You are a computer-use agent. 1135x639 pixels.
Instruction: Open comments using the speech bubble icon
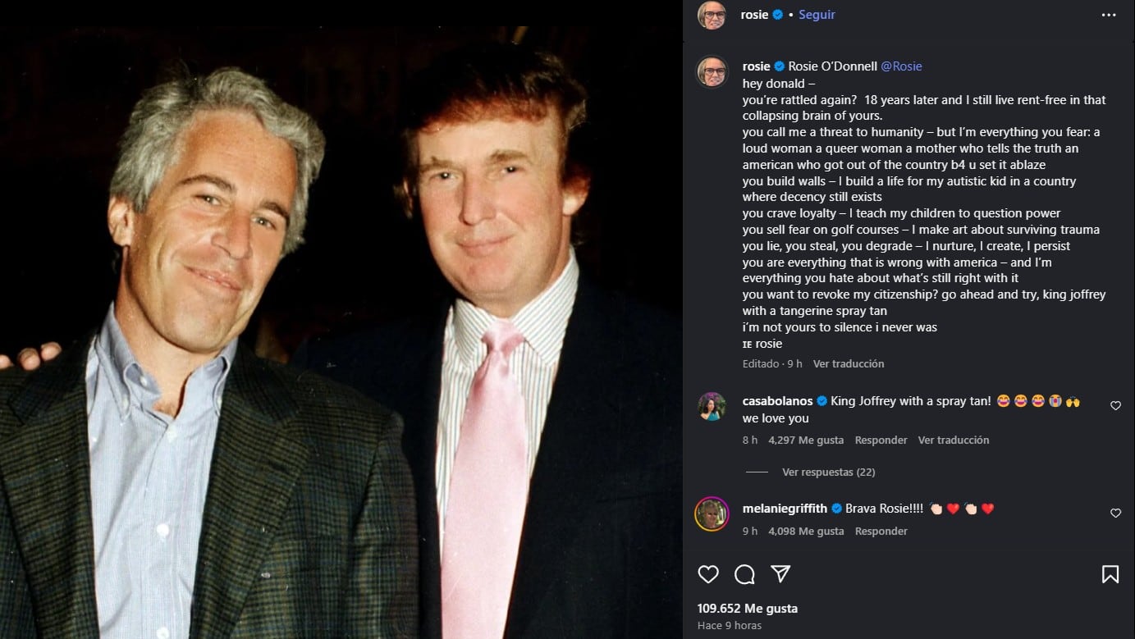tap(744, 574)
